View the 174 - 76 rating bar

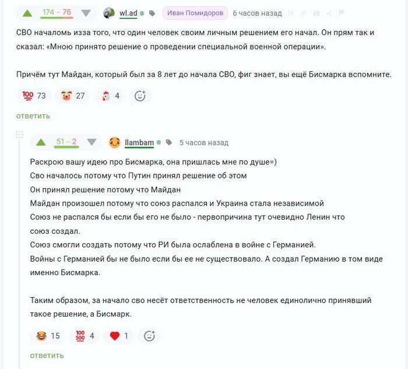click(x=57, y=13)
